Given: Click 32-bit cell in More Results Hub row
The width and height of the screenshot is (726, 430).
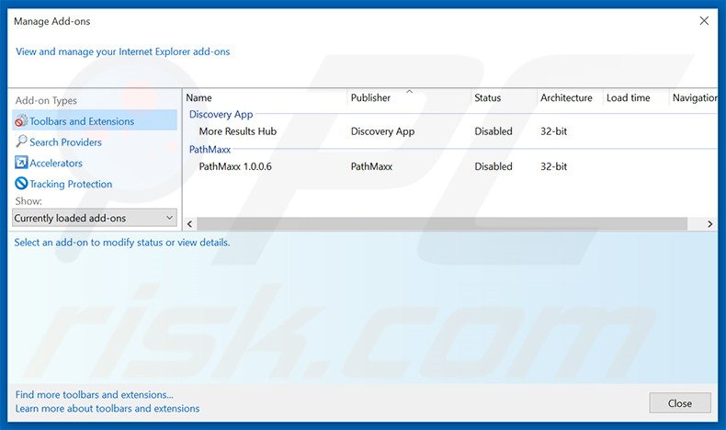Looking at the screenshot, I should pyautogui.click(x=554, y=131).
